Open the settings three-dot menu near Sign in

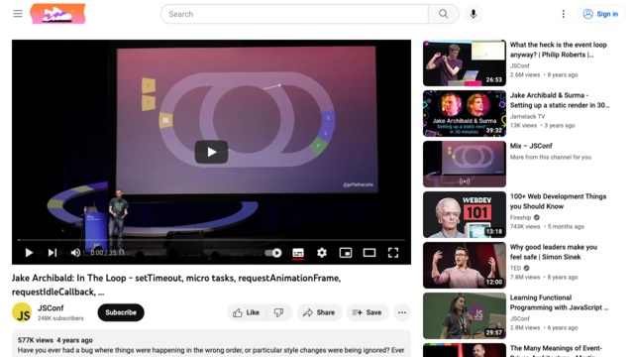coord(564,14)
